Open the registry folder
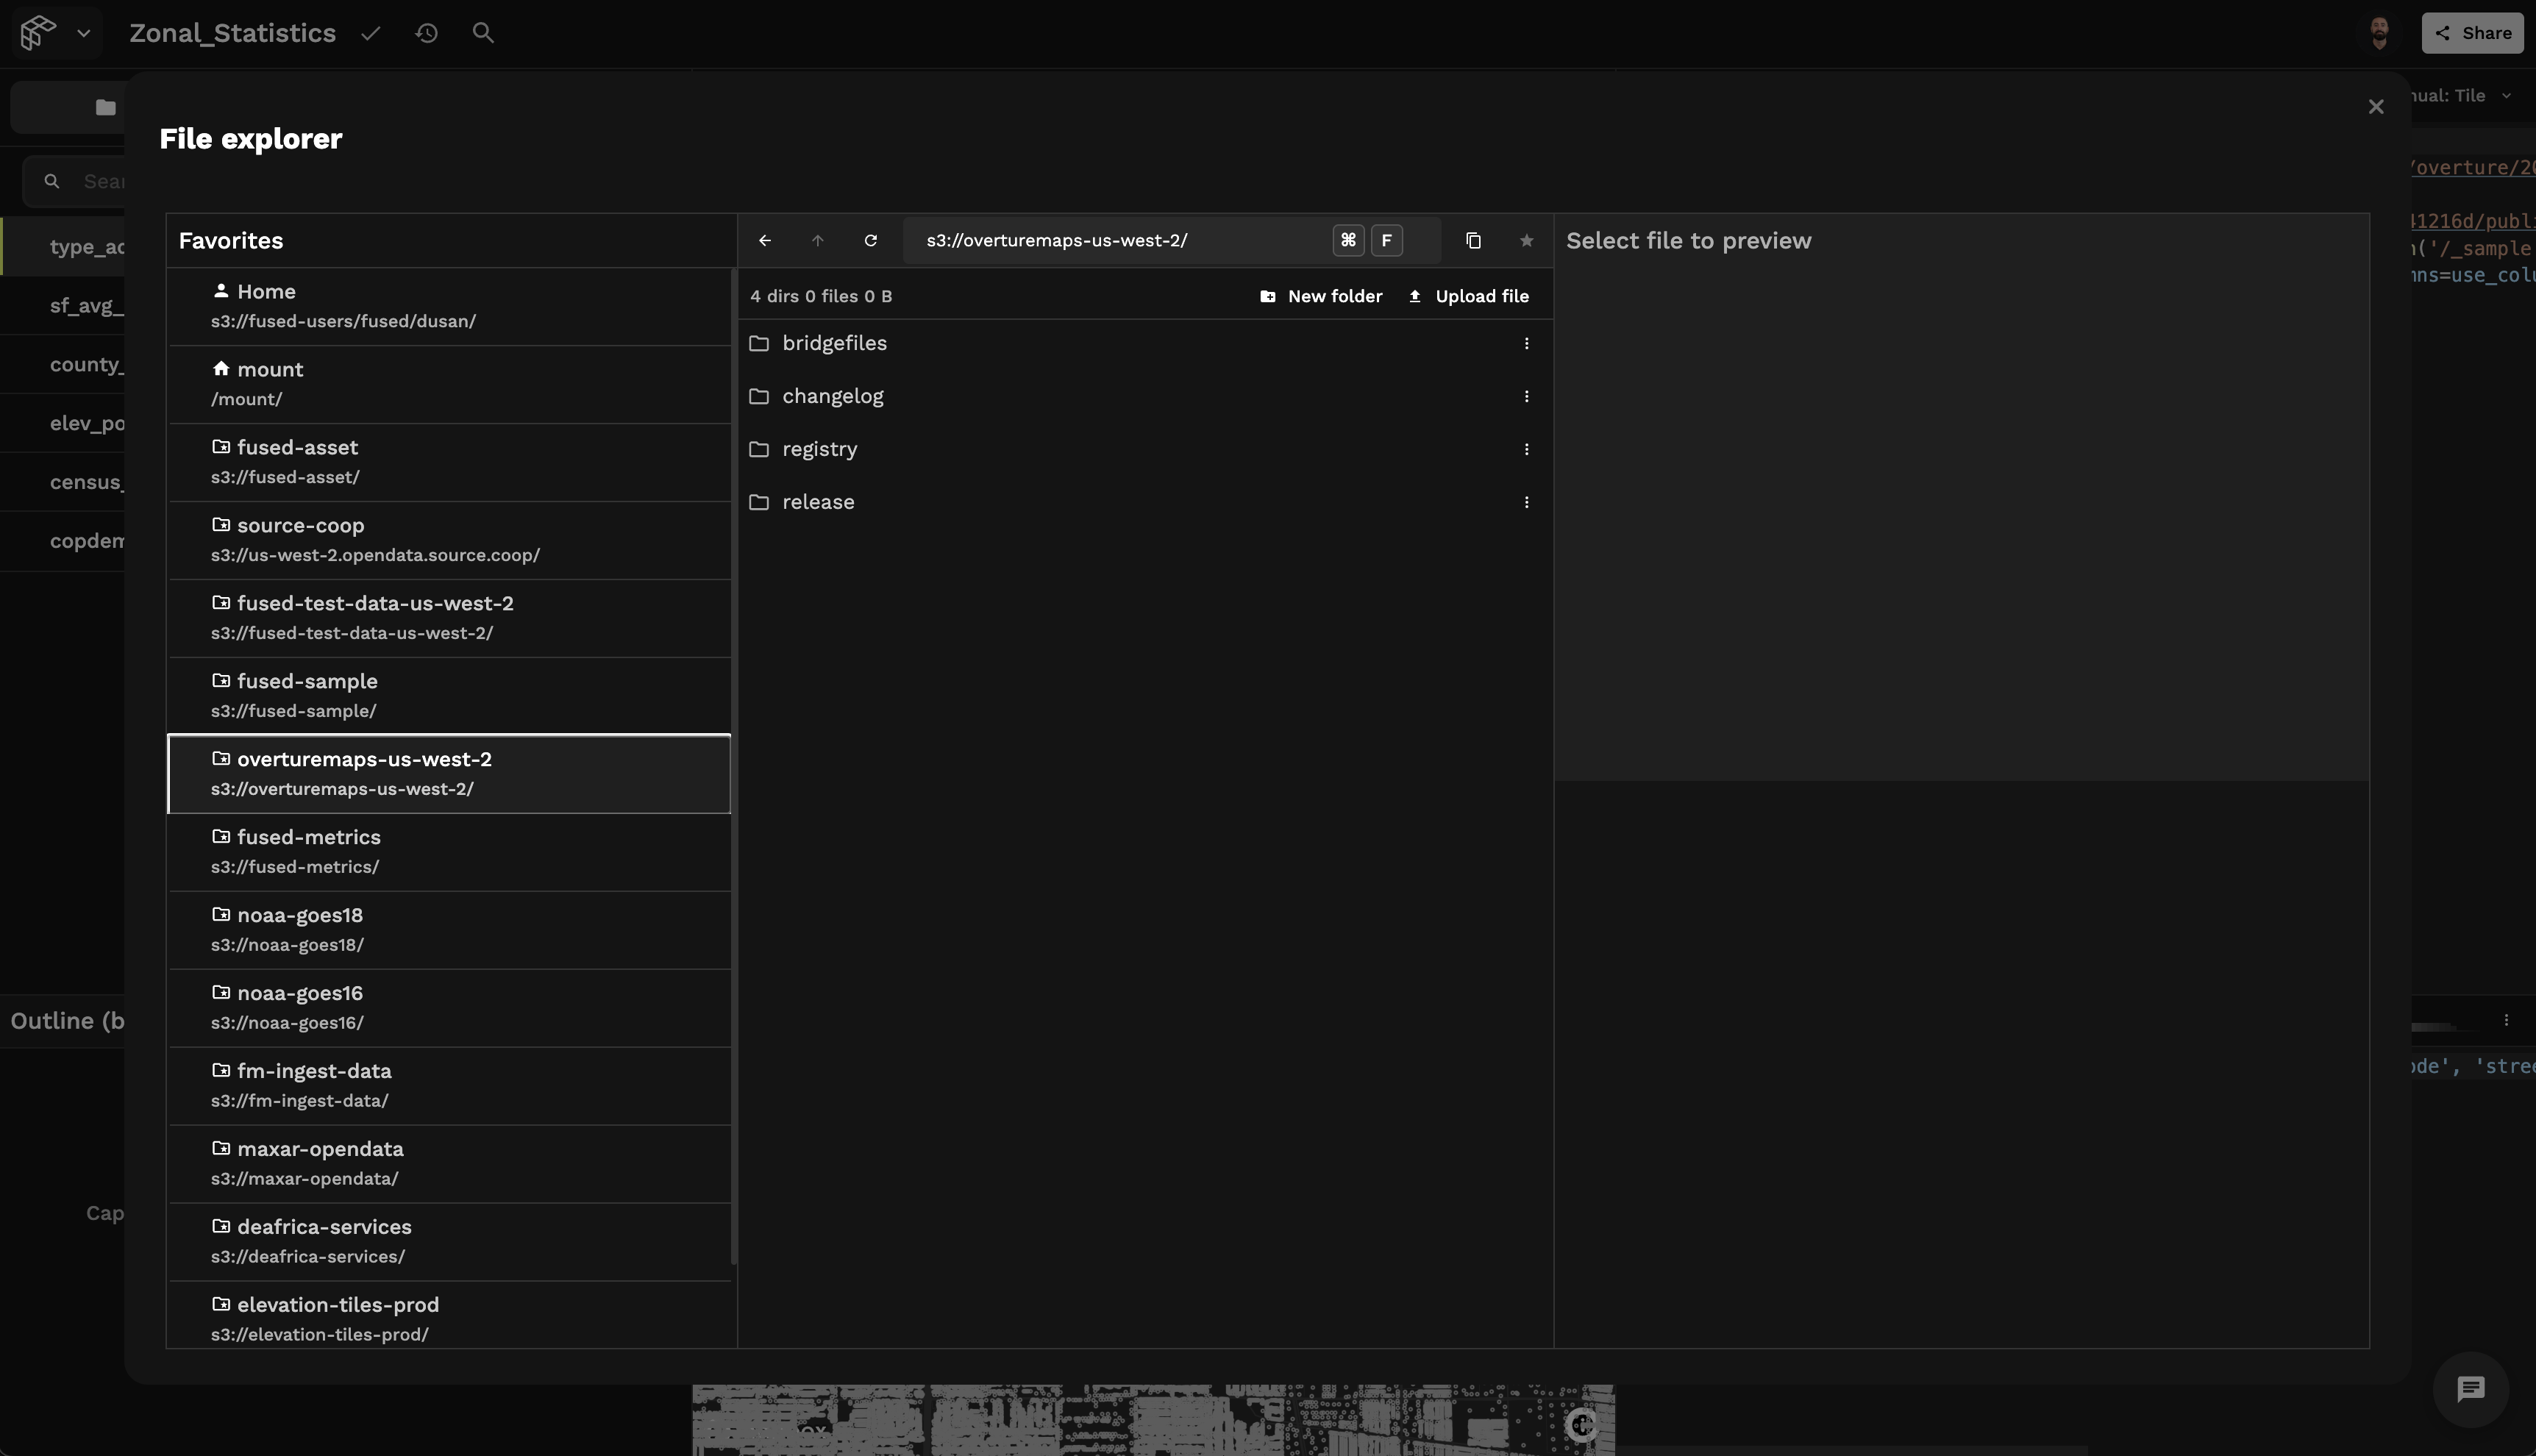Viewport: 2536px width, 1456px height. [820, 449]
